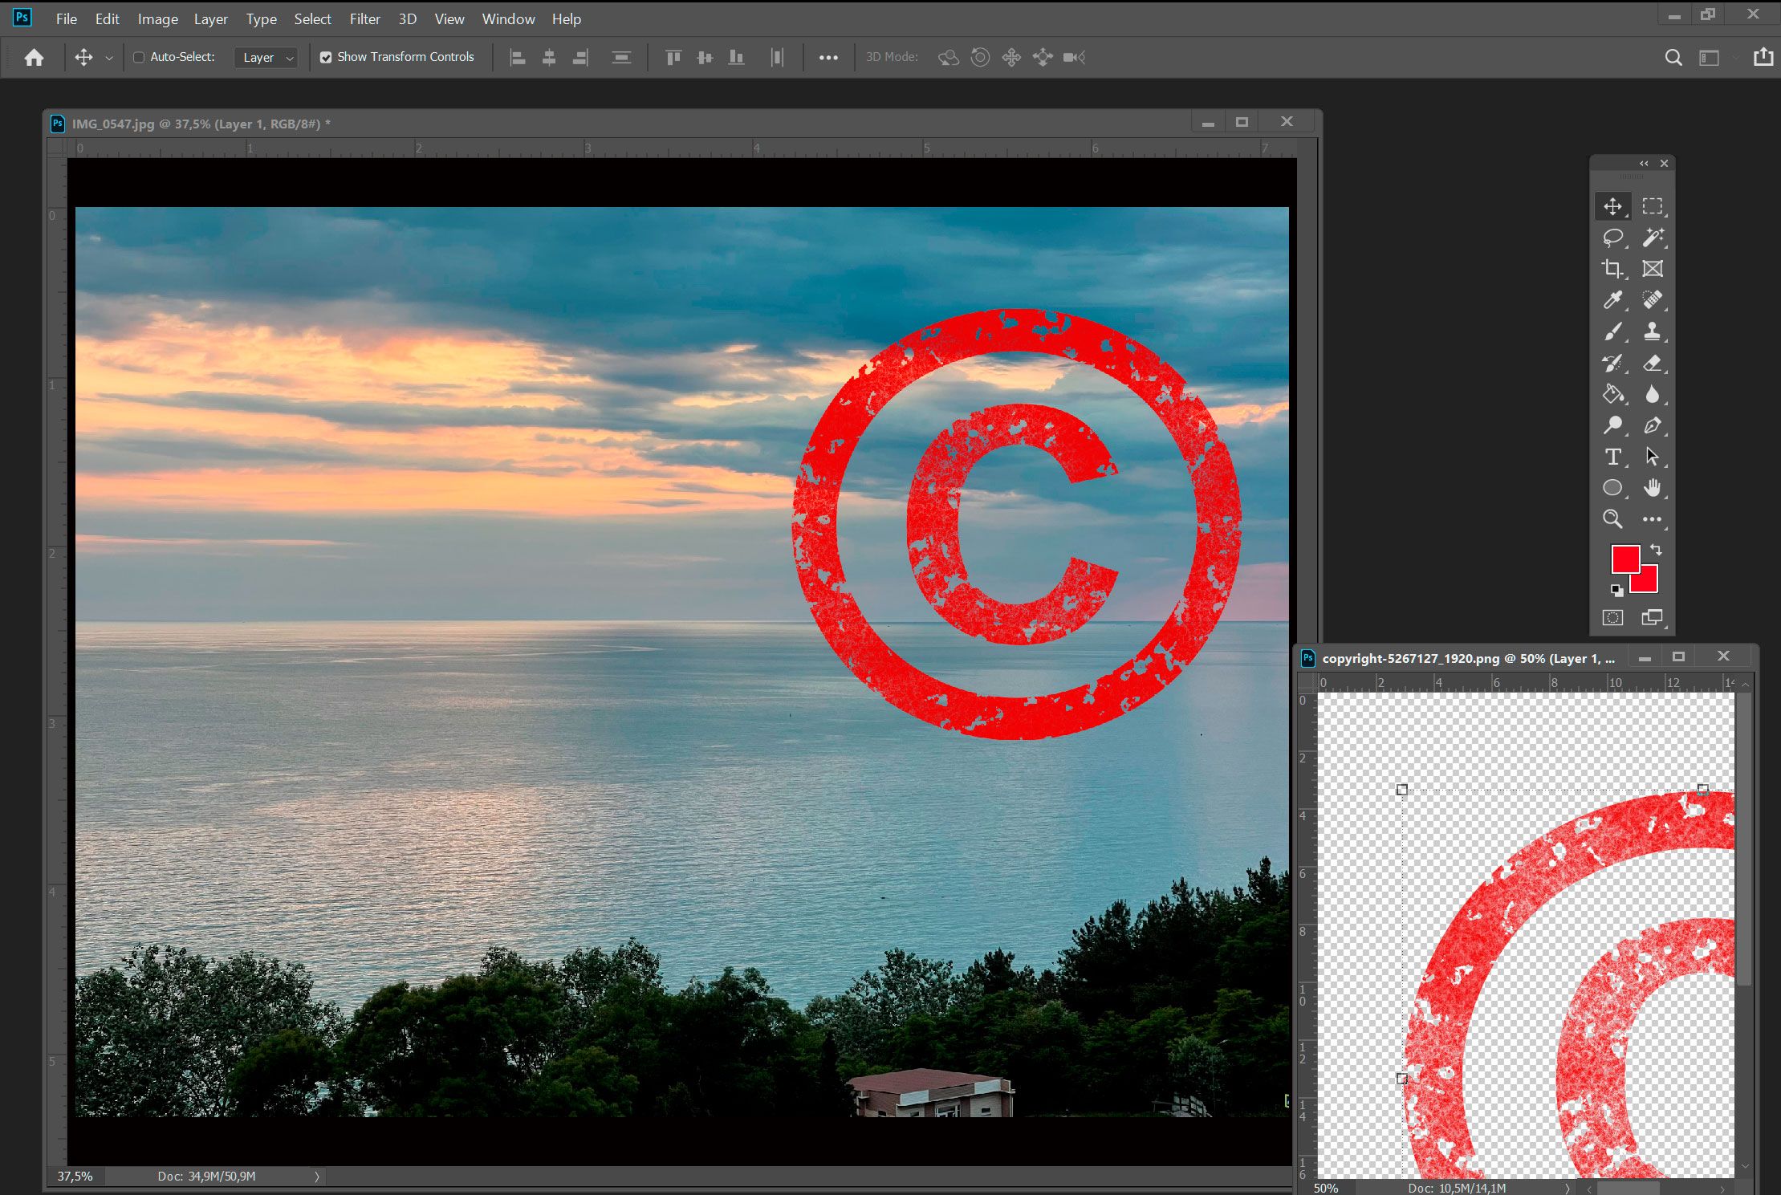Select the Lasso tool
Image resolution: width=1781 pixels, height=1195 pixels.
(x=1612, y=238)
